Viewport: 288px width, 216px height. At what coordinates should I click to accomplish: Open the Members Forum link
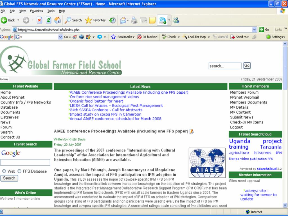click(x=244, y=92)
